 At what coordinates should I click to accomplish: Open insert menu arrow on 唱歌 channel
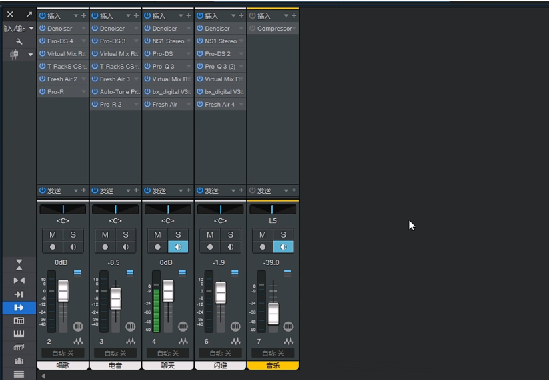click(75, 16)
